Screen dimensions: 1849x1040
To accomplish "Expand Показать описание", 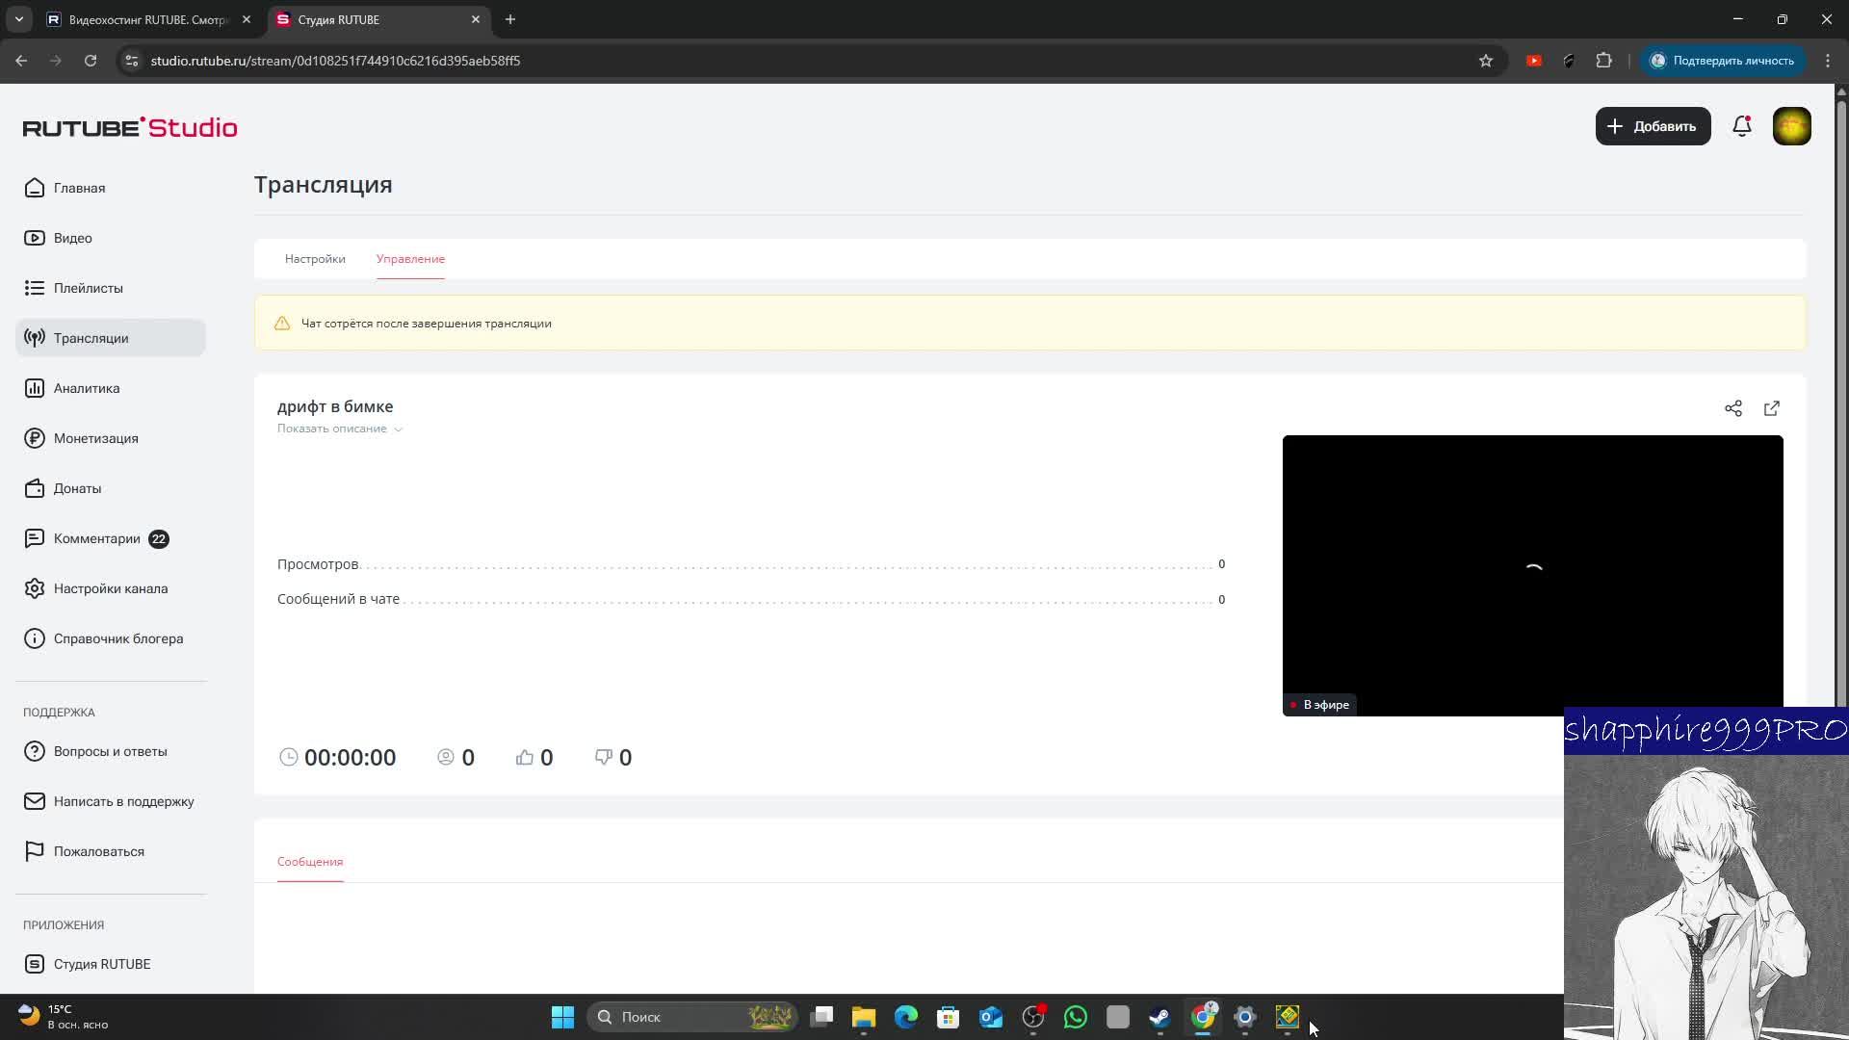I will (x=340, y=429).
